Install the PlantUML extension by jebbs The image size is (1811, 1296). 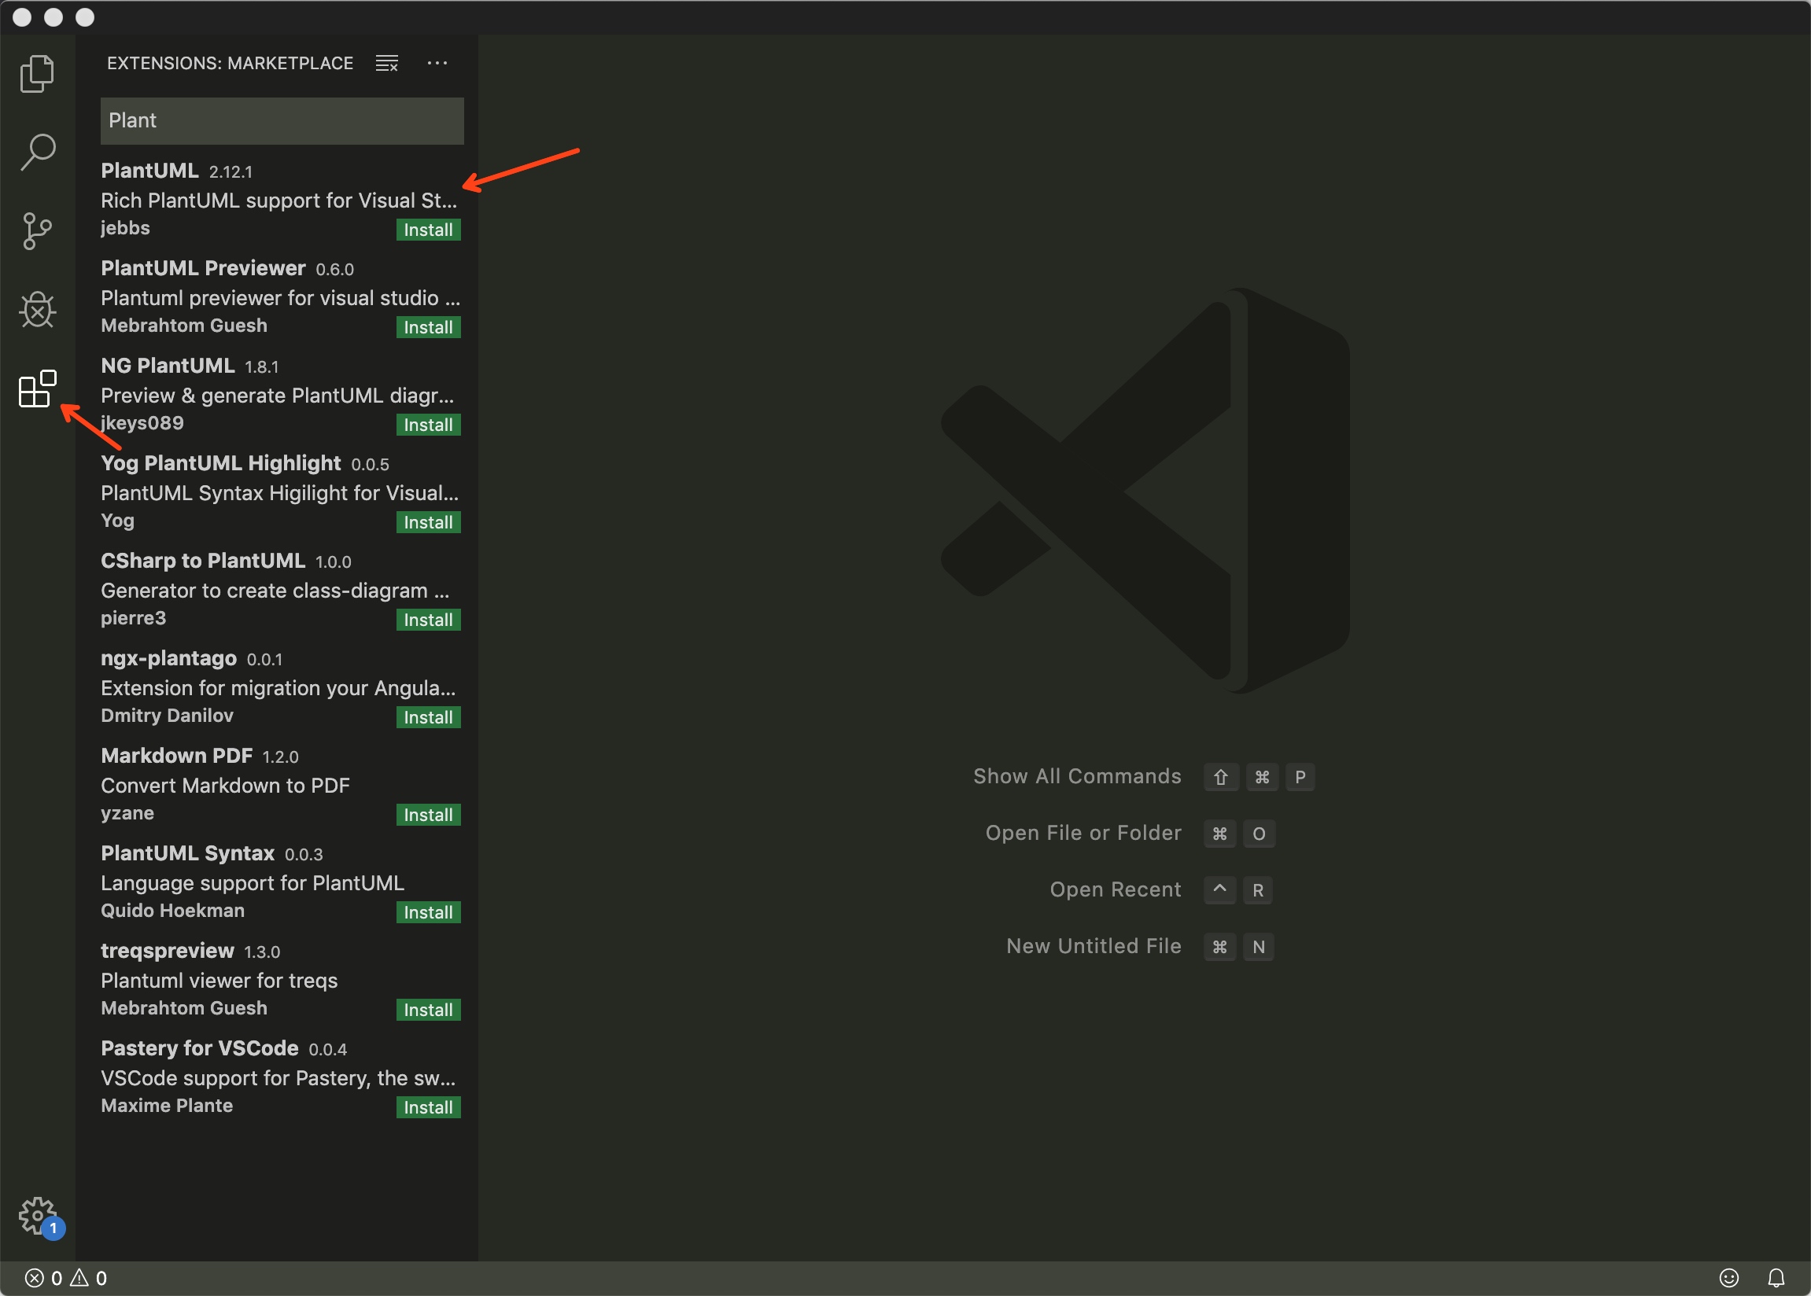429,230
